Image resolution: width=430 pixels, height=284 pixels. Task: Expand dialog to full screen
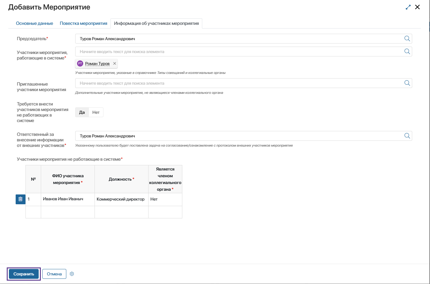pos(408,7)
